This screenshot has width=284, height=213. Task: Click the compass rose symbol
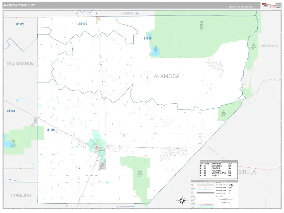click(181, 201)
